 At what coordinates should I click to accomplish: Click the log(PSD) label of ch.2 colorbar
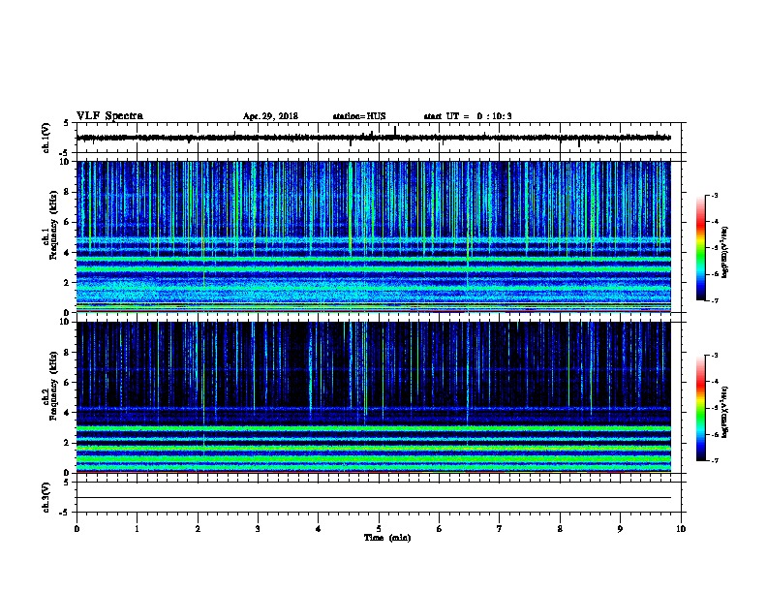pyautogui.click(x=725, y=413)
